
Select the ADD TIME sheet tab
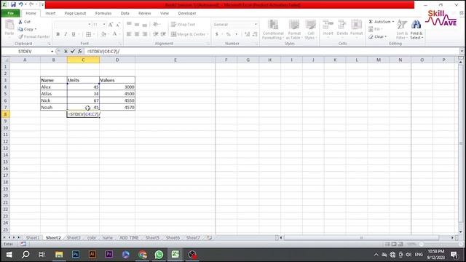(129, 238)
